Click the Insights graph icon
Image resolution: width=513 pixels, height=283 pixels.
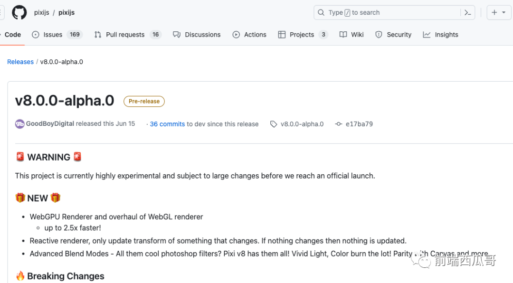click(427, 35)
